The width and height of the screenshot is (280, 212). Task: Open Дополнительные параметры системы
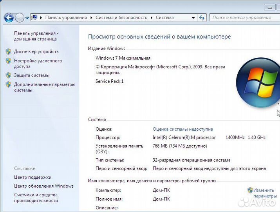[45, 87]
